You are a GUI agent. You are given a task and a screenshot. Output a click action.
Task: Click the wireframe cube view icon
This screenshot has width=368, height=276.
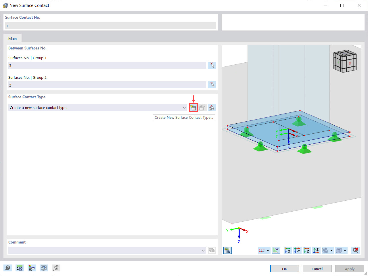pos(339,250)
